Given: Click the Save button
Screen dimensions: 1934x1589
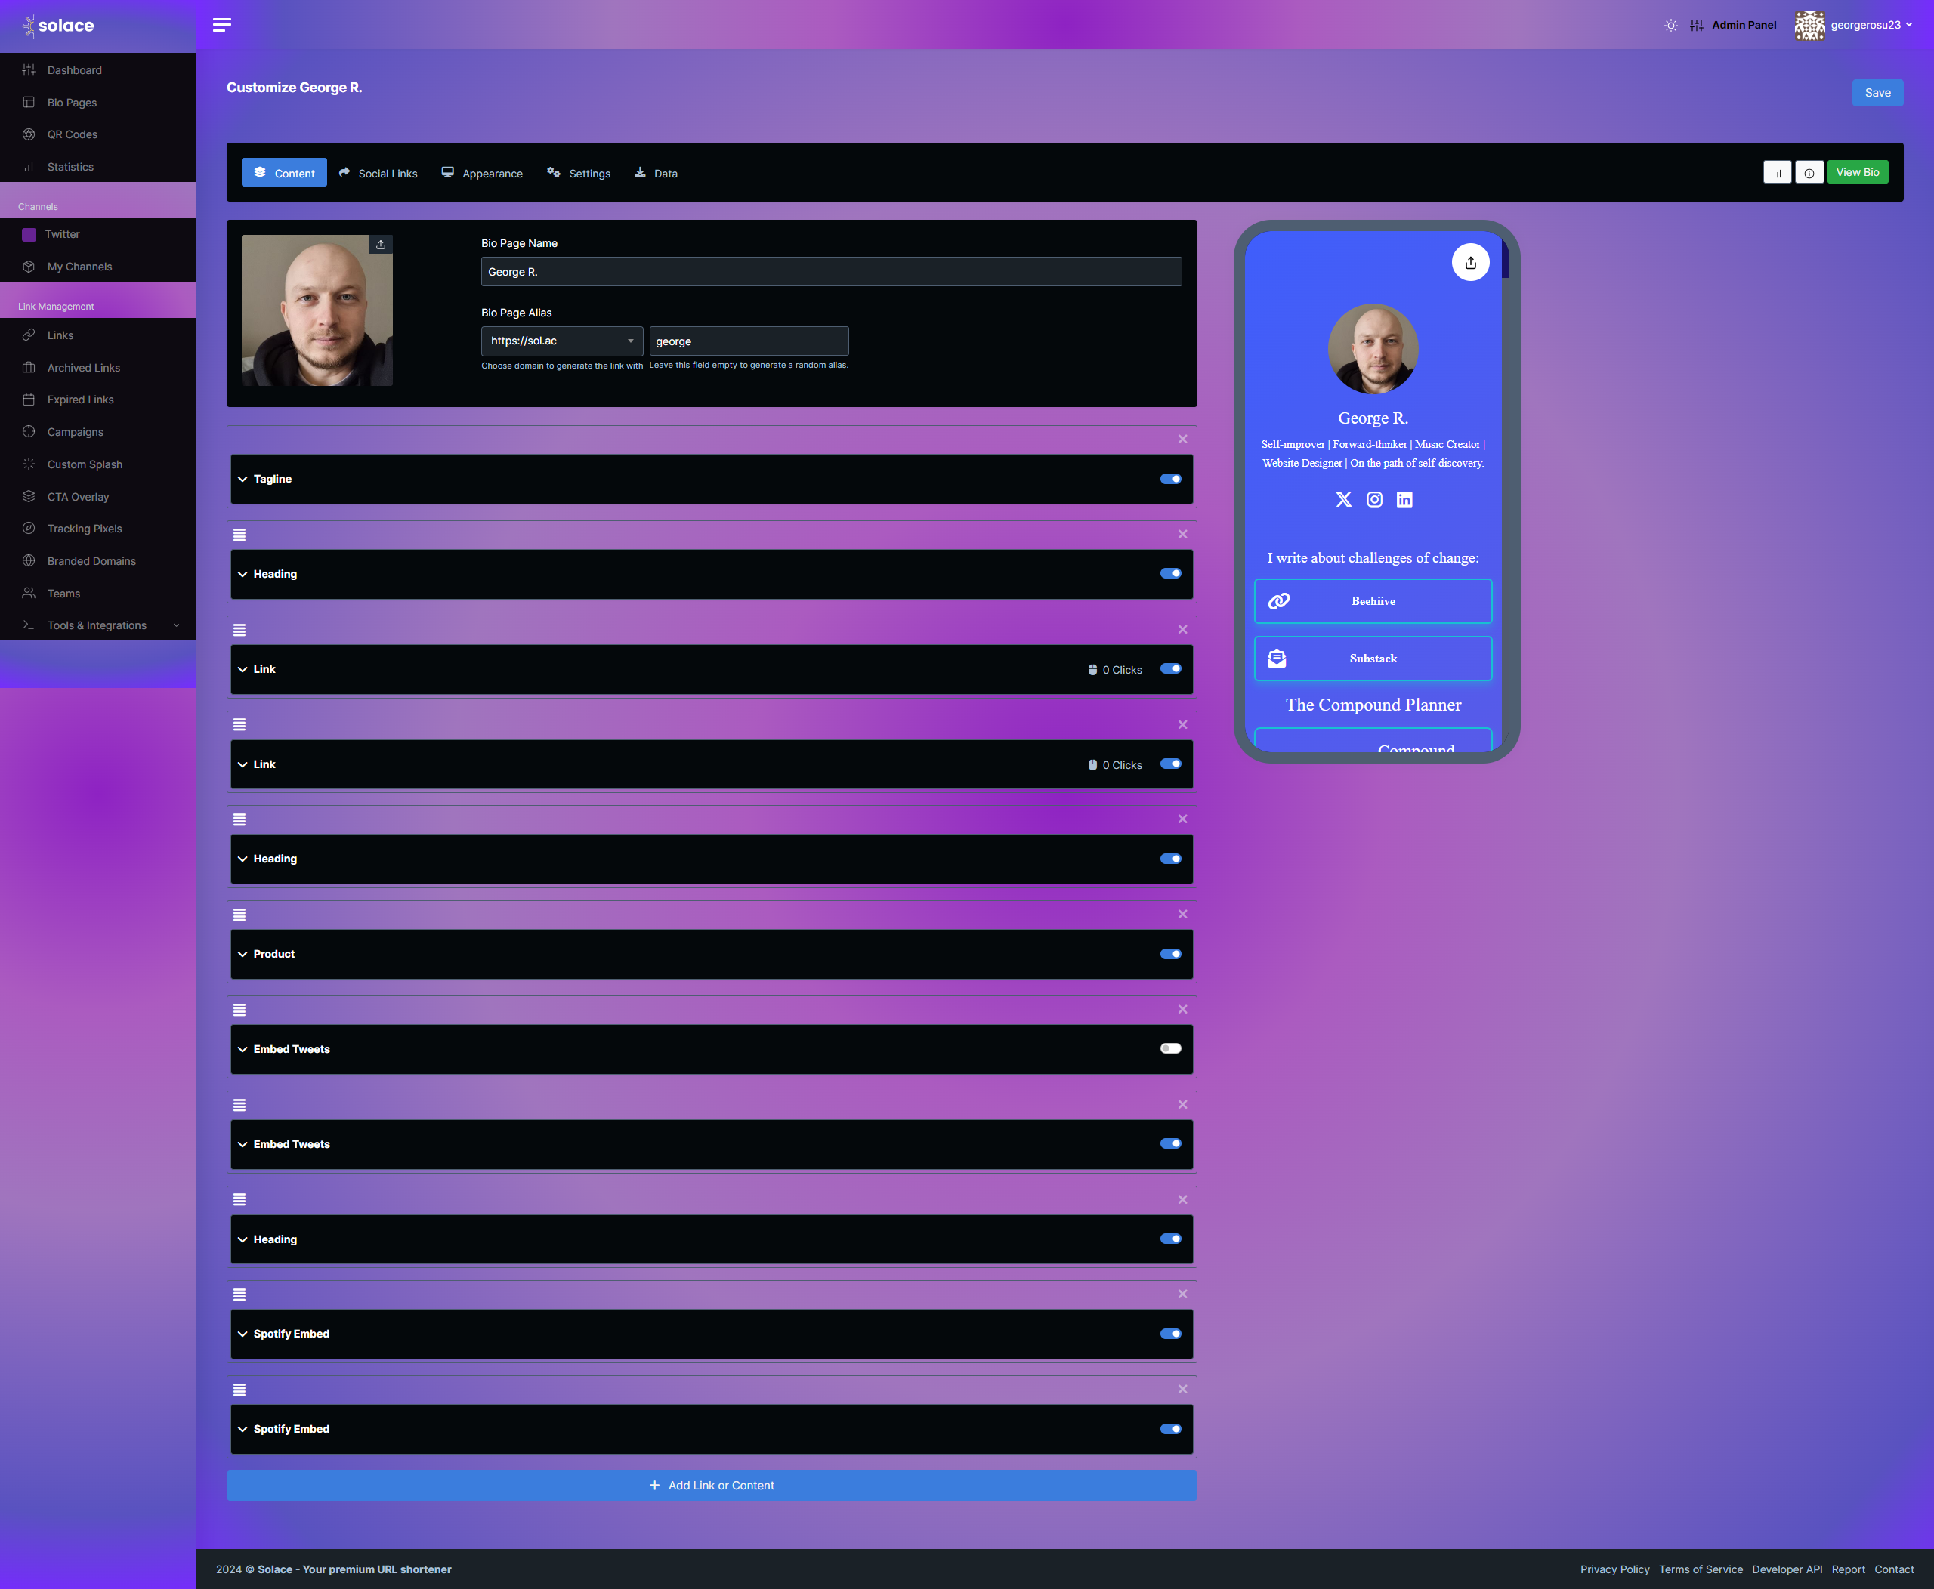Looking at the screenshot, I should 1877,94.
